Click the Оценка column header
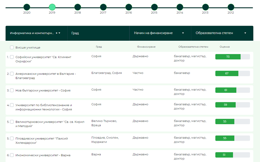The image size is (260, 162). tap(225, 47)
